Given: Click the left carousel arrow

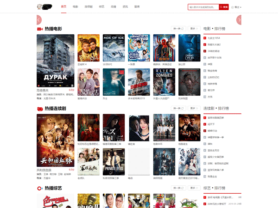Looking at the screenshot, I should click(39, 19).
